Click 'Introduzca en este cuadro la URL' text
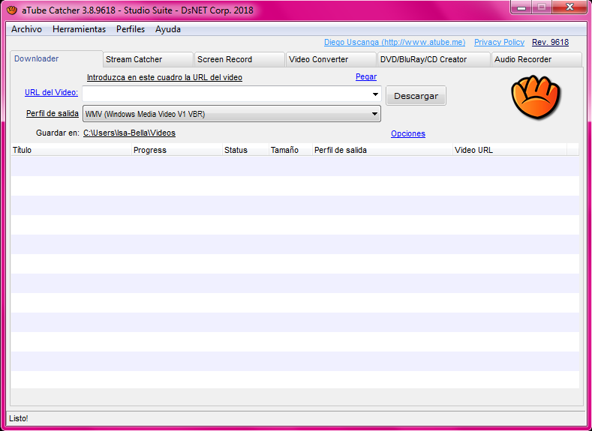The height and width of the screenshot is (431, 592). [x=164, y=78]
